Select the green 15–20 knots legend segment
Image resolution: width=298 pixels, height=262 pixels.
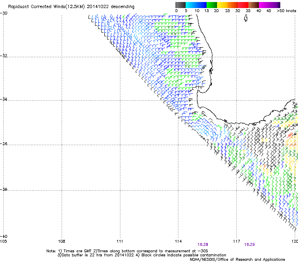[212, 5]
